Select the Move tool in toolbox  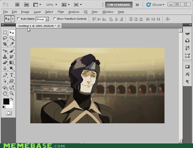[12, 33]
